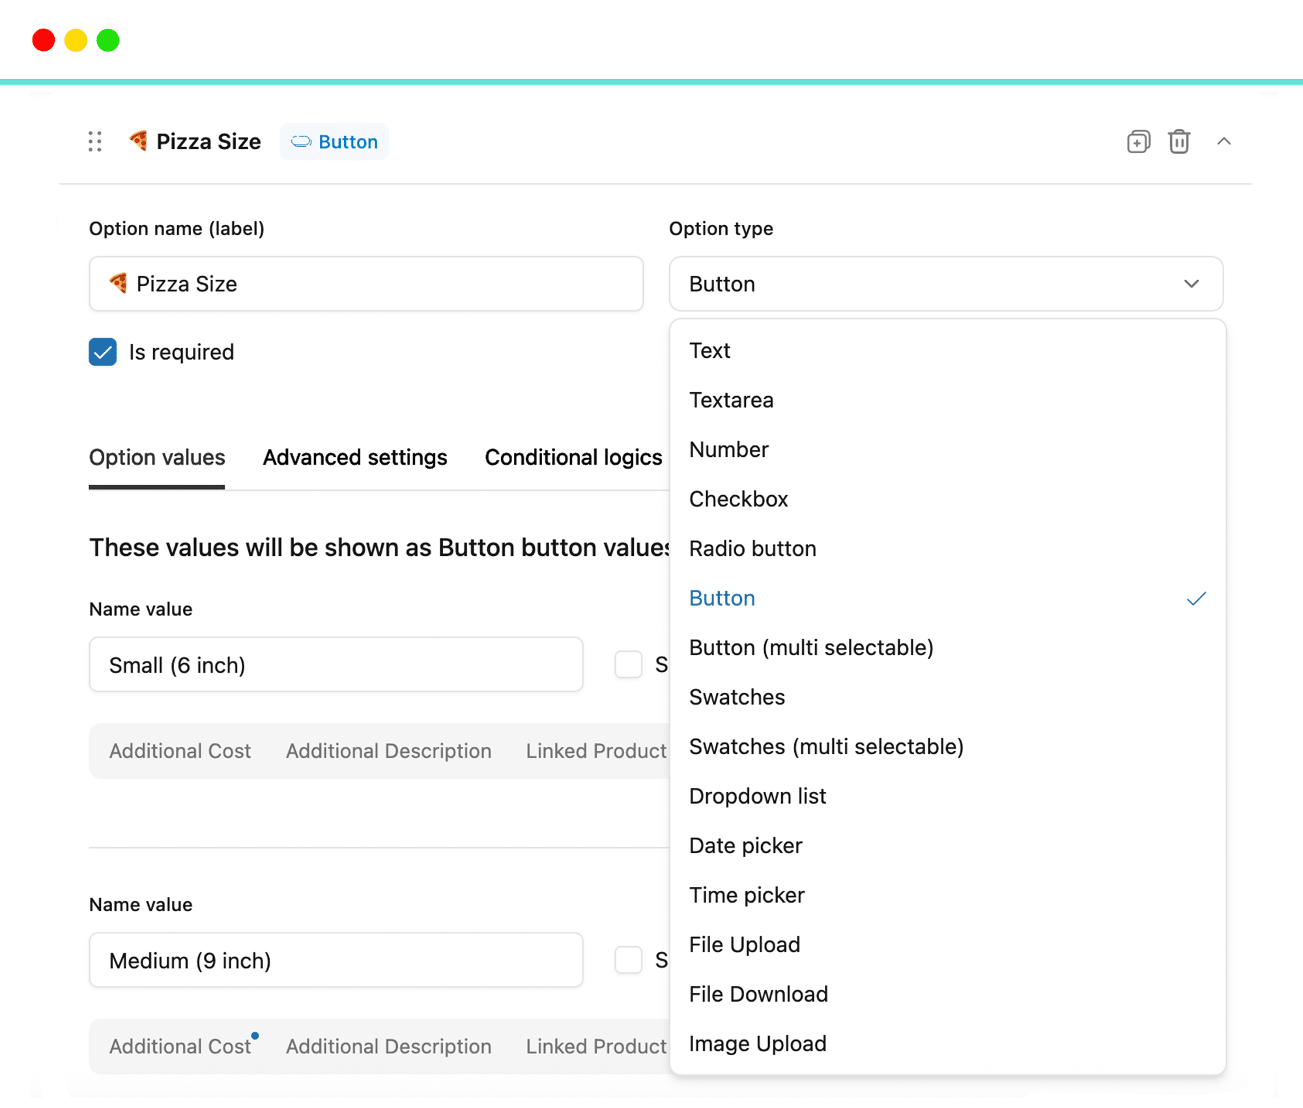
Task: Open Additional Description under Small (6 inch)
Action: [x=388, y=751]
